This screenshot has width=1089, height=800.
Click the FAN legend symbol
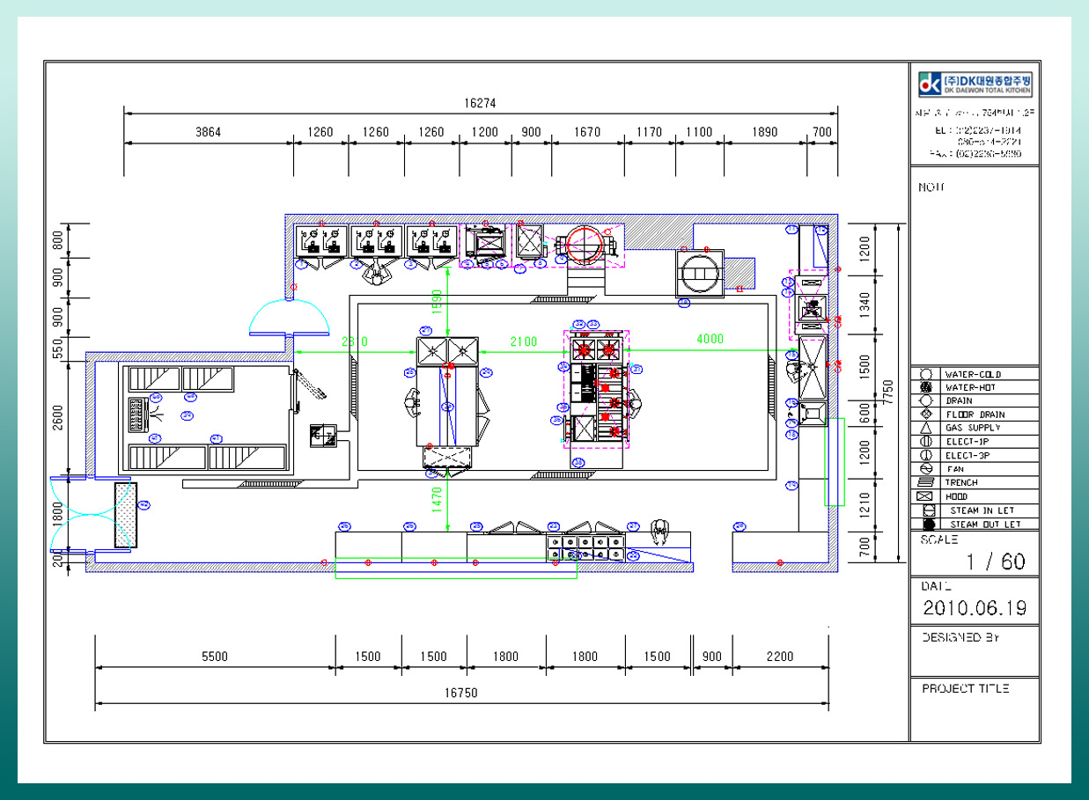click(925, 469)
